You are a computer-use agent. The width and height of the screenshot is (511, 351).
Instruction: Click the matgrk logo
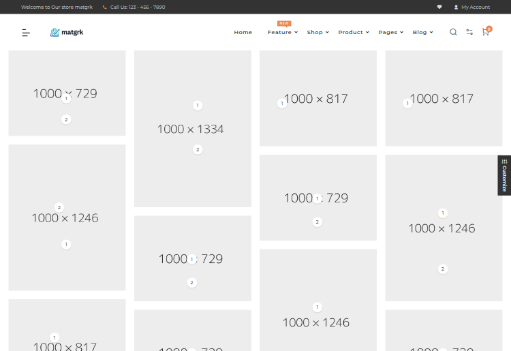[x=67, y=32]
